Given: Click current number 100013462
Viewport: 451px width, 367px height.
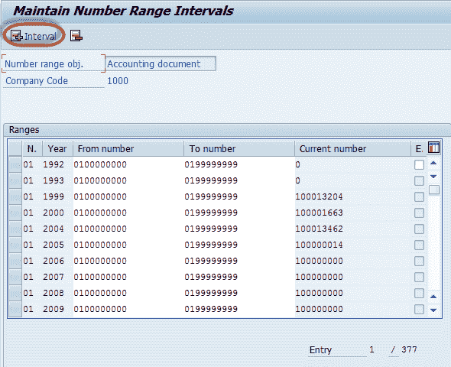Looking at the screenshot, I should click(x=320, y=229).
